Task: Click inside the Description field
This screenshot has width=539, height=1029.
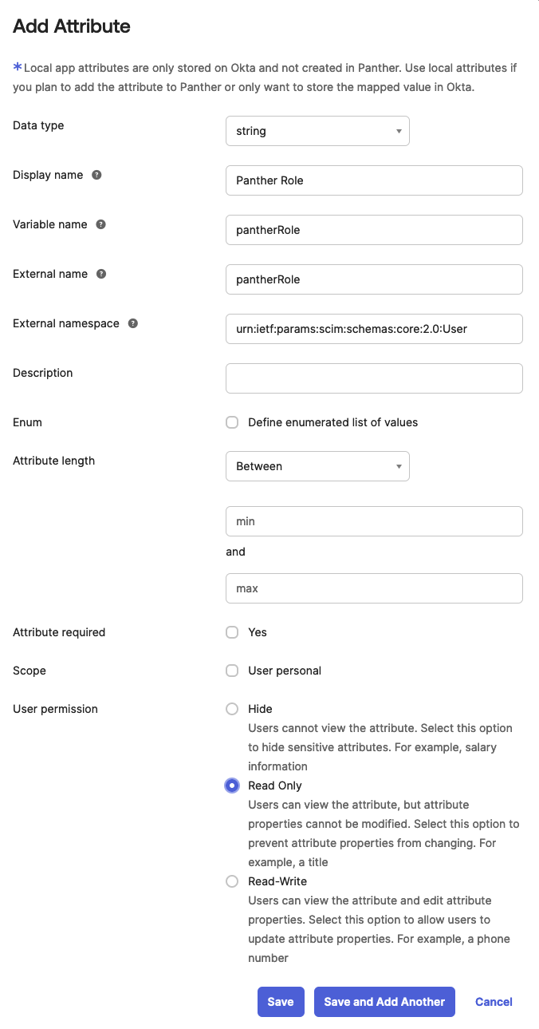Action: tap(374, 378)
